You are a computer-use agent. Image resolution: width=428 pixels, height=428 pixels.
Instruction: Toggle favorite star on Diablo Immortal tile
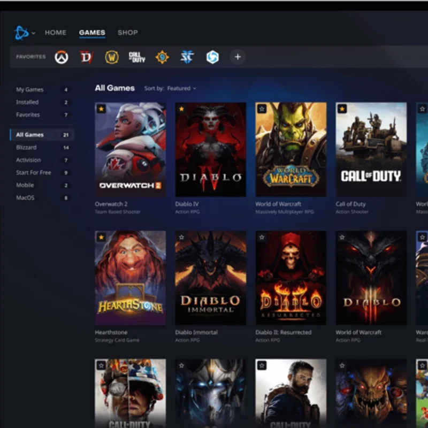pos(181,237)
